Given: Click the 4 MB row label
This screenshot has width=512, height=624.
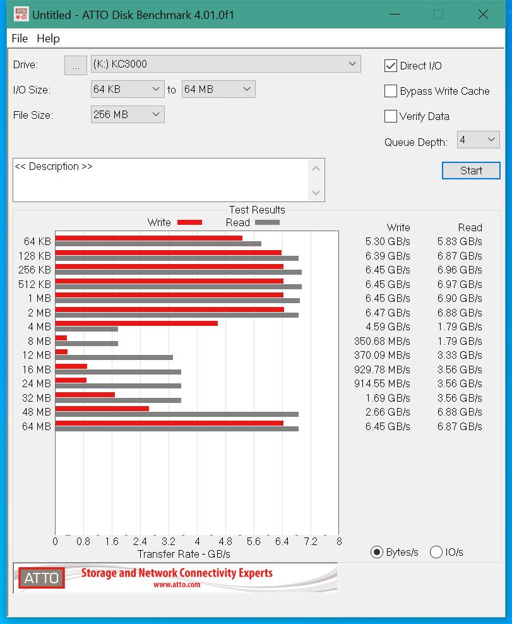Looking at the screenshot, I should point(39,327).
